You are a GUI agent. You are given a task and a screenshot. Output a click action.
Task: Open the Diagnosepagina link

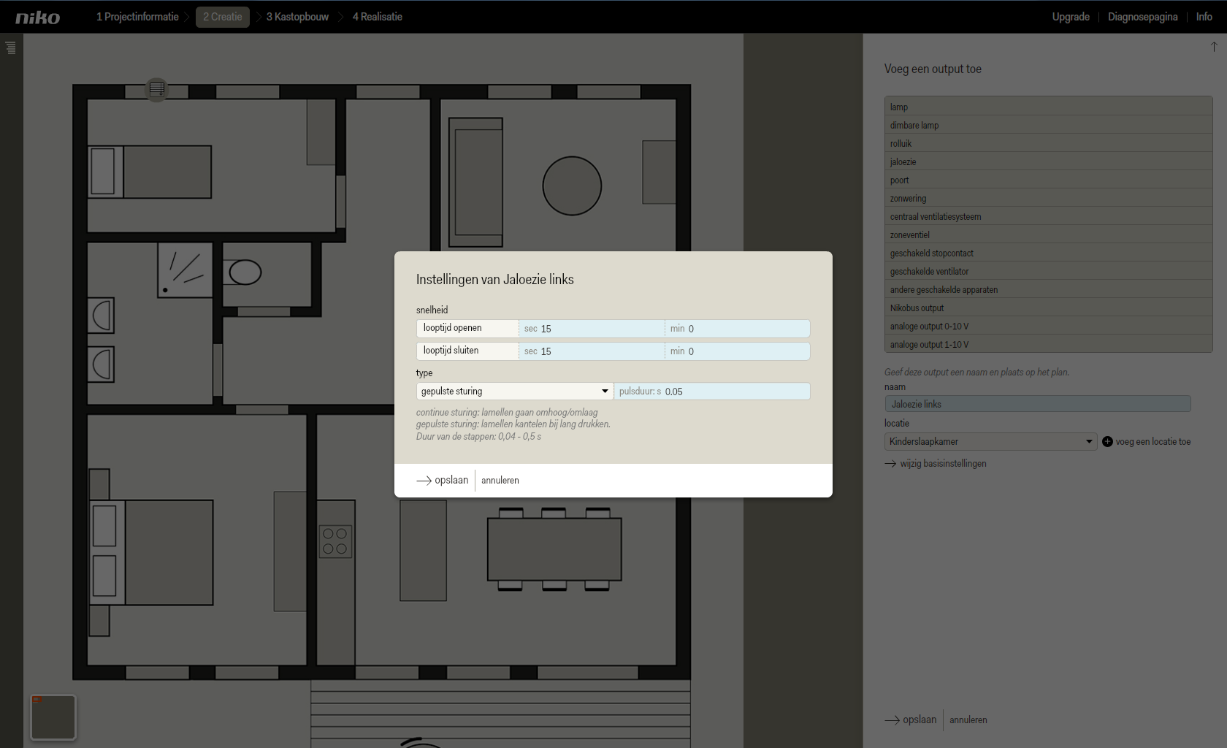(1142, 17)
